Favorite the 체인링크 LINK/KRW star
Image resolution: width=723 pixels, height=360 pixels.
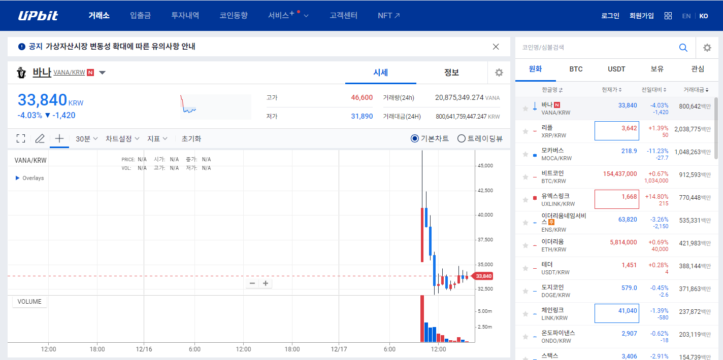[525, 314]
